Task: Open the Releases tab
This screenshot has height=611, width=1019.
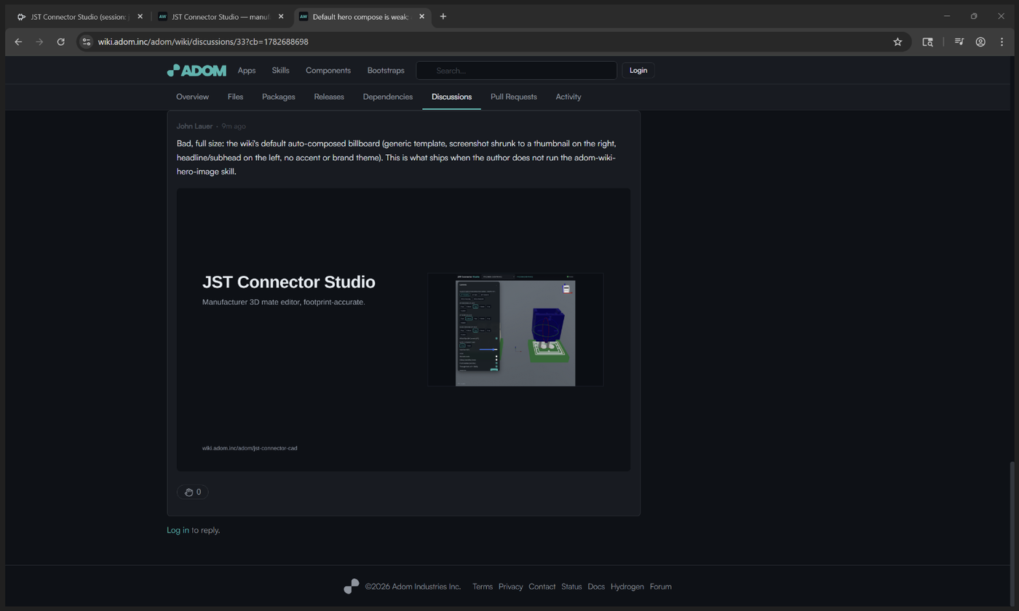Action: tap(329, 97)
